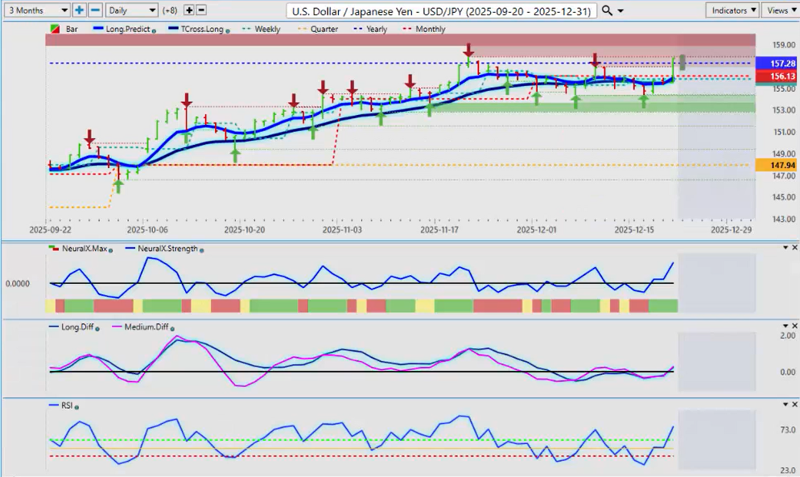Click the USD/JPY symbol title field

(442, 10)
